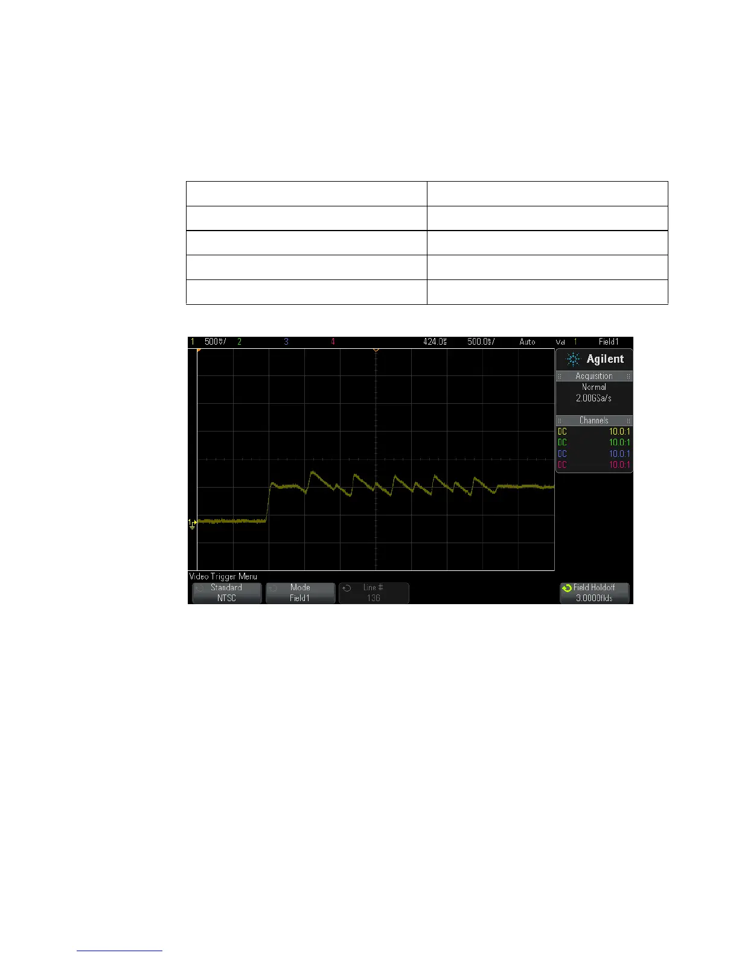Screen dimensions: 739x956
Task: Open the Channels panel header
Action: coord(594,421)
